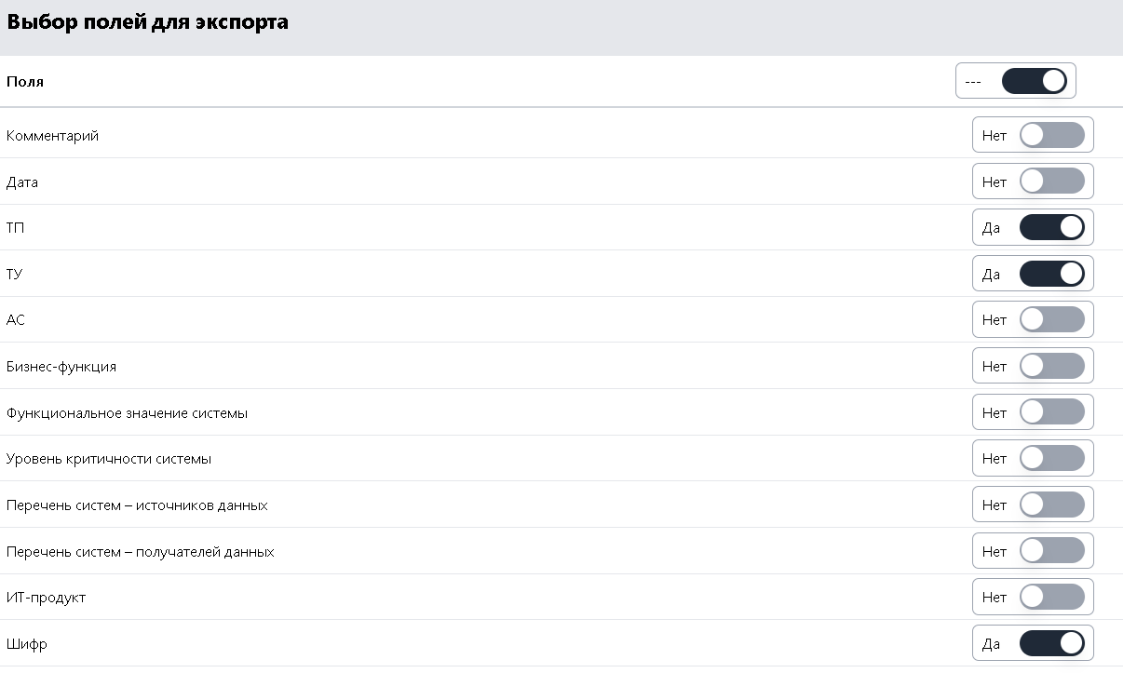Enable Перечень систем – получателей данных toggle

click(1052, 551)
